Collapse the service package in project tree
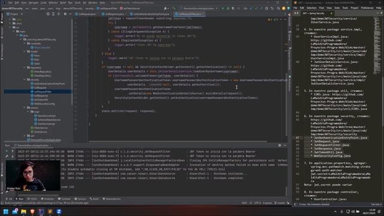The width and height of the screenshot is (384, 216). click(x=25, y=108)
